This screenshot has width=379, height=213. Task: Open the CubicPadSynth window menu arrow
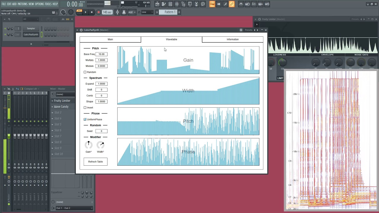click(77, 30)
